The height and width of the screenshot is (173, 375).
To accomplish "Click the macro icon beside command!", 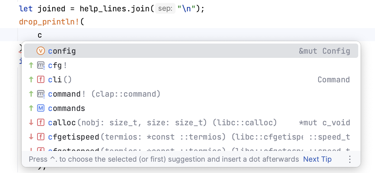I will click(40, 94).
